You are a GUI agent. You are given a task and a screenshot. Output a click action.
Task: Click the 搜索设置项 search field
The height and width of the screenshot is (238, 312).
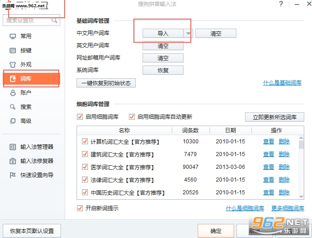click(x=27, y=20)
